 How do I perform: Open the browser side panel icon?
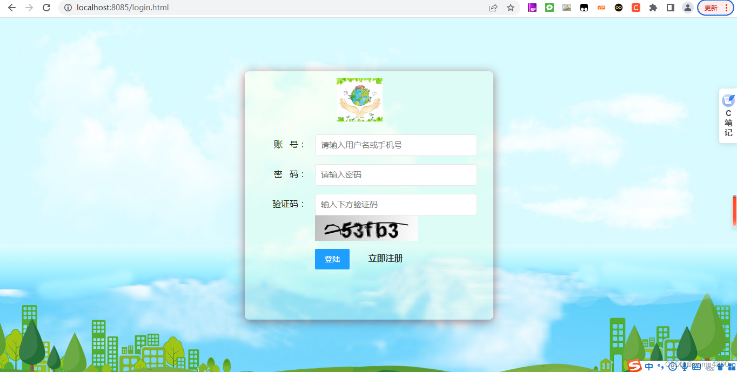[x=670, y=8]
